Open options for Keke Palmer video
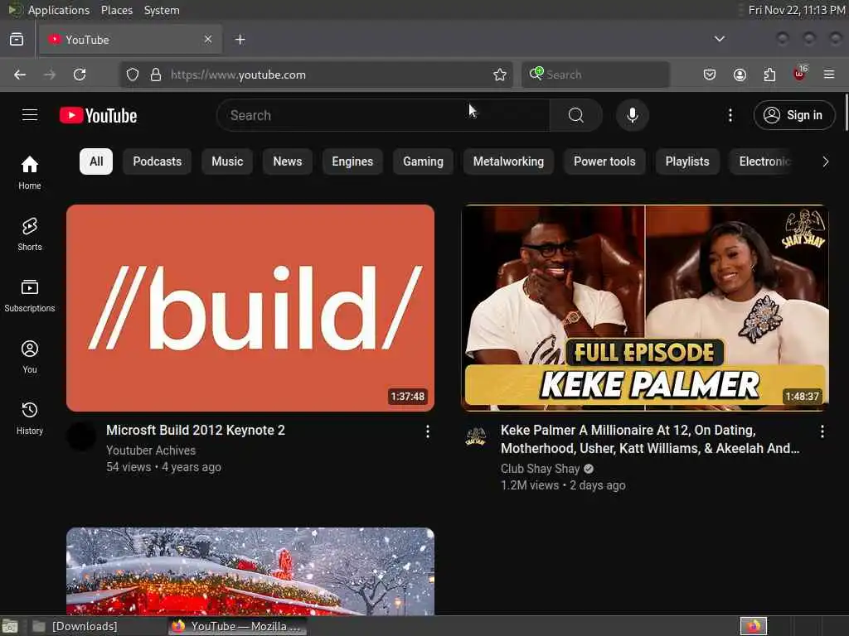 (x=822, y=431)
